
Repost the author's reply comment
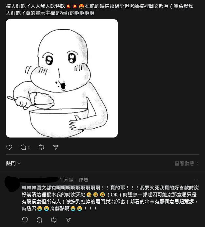click(x=54, y=220)
